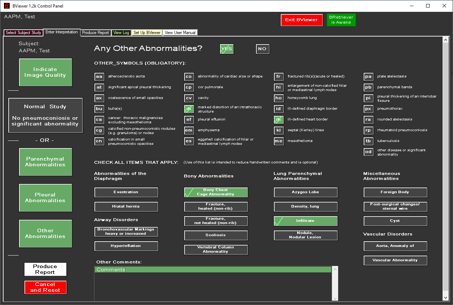Uncheck the Infiltrate checked item
The width and height of the screenshot is (453, 305).
pyautogui.click(x=305, y=221)
